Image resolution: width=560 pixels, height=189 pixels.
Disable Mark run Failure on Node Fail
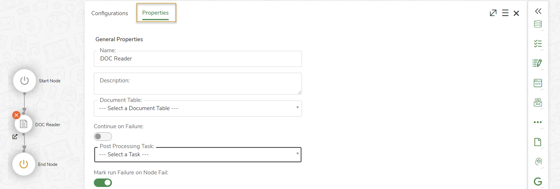(103, 183)
